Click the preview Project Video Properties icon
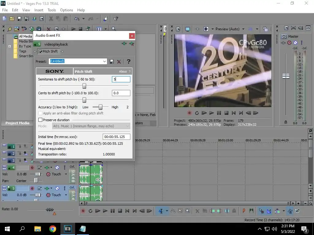Screen dimensions: 314x235 pos(178,29)
